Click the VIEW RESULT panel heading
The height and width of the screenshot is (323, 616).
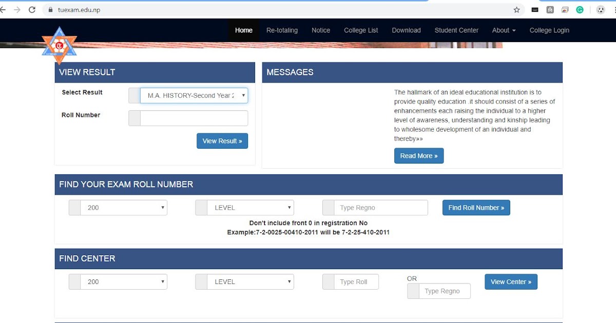click(x=87, y=72)
